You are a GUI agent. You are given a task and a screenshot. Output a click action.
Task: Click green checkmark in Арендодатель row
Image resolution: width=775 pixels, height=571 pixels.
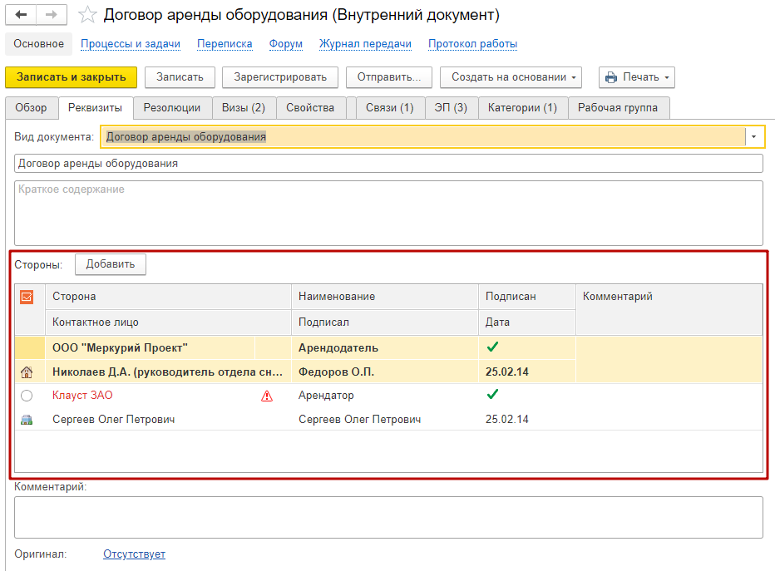[x=492, y=347]
